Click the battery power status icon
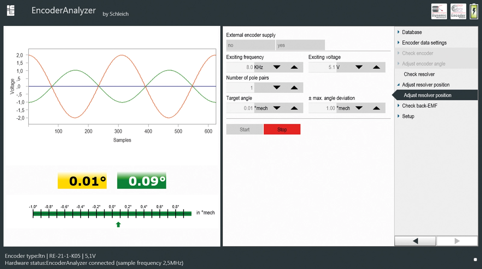482x269 pixels. (474, 11)
